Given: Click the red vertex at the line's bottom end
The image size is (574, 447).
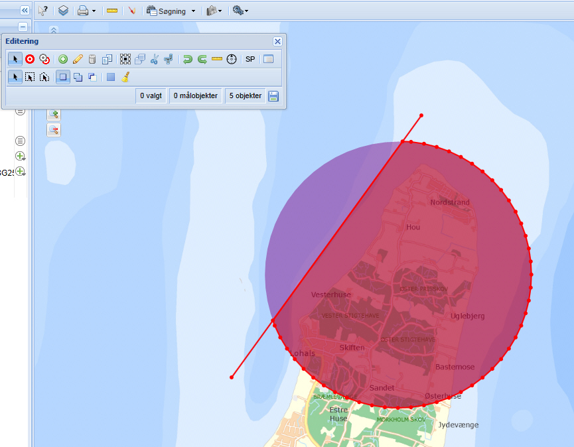Looking at the screenshot, I should point(232,377).
